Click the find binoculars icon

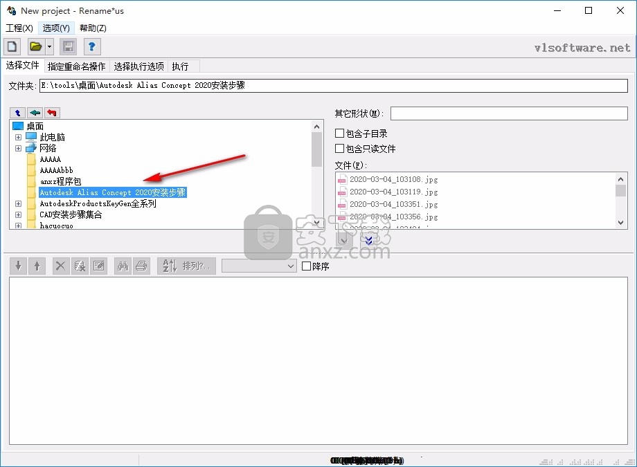[123, 266]
